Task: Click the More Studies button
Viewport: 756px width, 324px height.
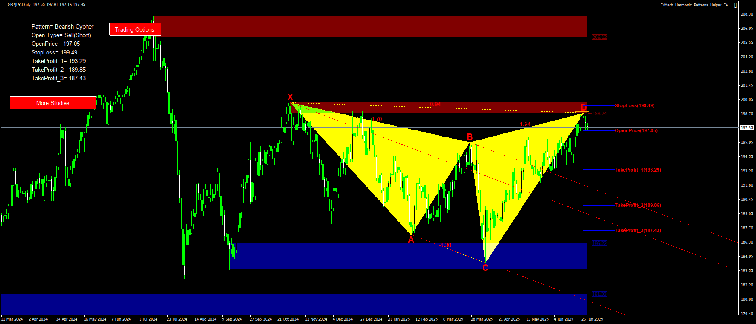Action: click(53, 103)
